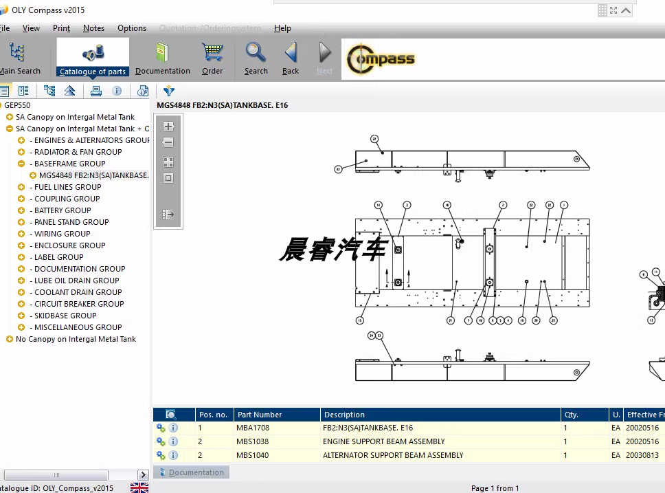Screen dimensions: 665x493
Task: Select PANEL STAND GROUP tree item
Action: (71, 222)
